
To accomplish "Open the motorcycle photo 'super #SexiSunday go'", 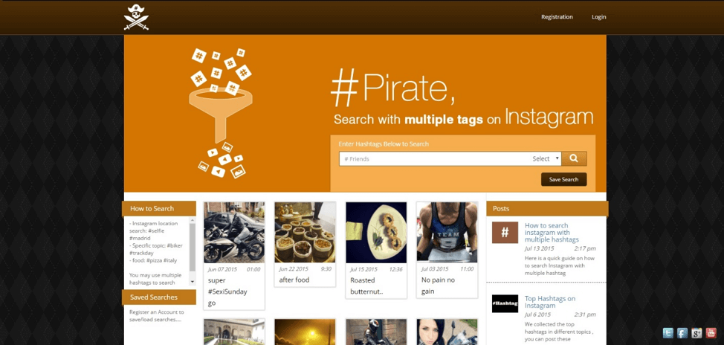I will (x=234, y=232).
